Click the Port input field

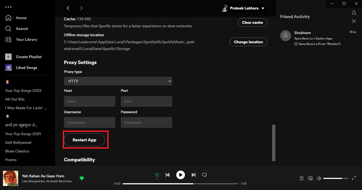coord(146,101)
